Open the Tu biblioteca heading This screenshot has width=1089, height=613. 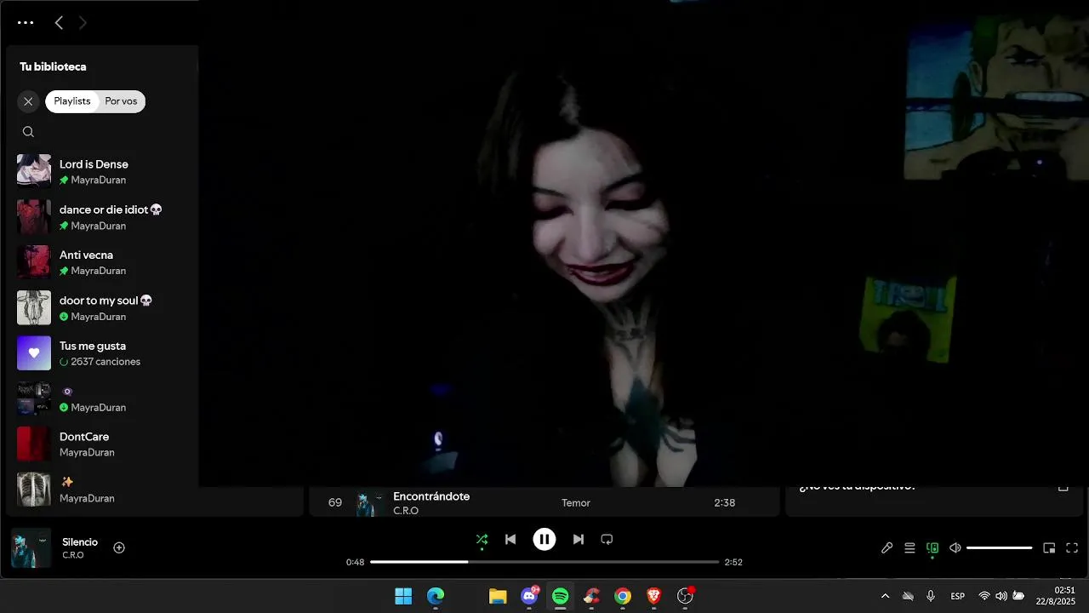[x=53, y=66]
